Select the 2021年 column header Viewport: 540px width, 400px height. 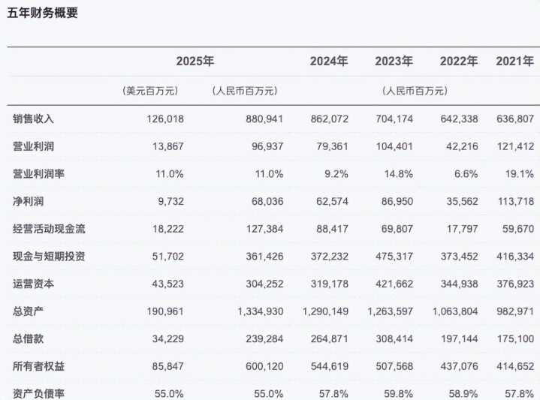tap(515, 61)
